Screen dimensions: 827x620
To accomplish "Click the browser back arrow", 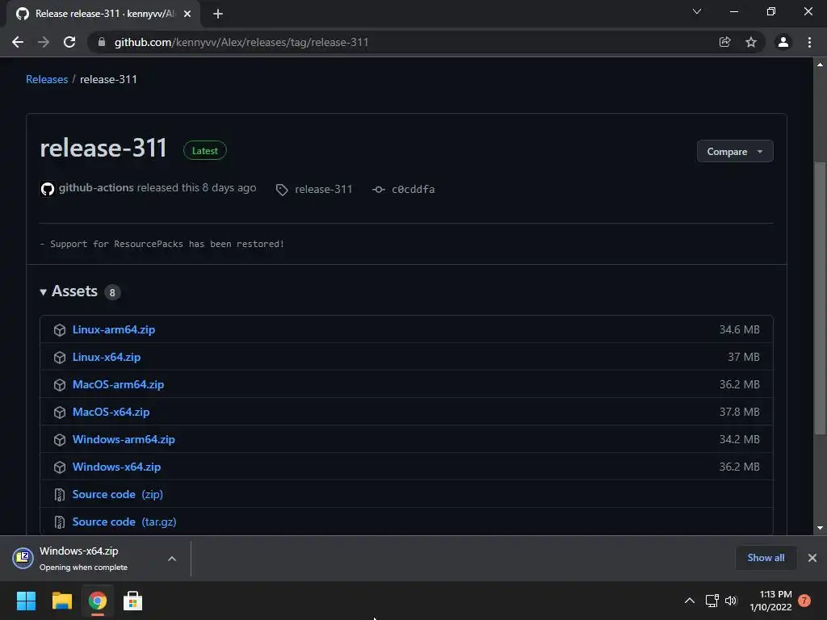I will [18, 42].
